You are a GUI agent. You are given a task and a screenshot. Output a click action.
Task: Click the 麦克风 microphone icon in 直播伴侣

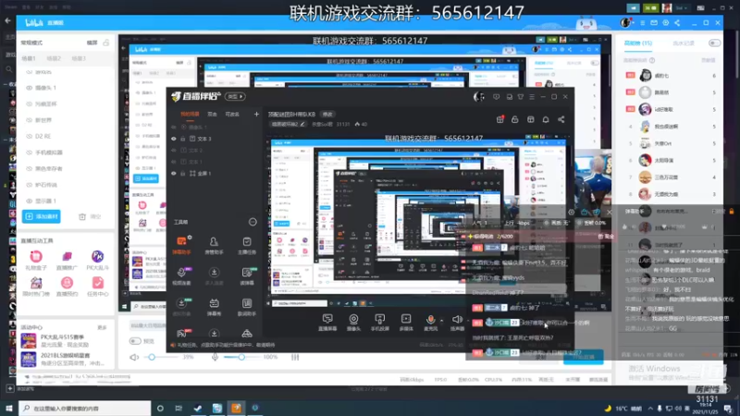[x=430, y=320]
